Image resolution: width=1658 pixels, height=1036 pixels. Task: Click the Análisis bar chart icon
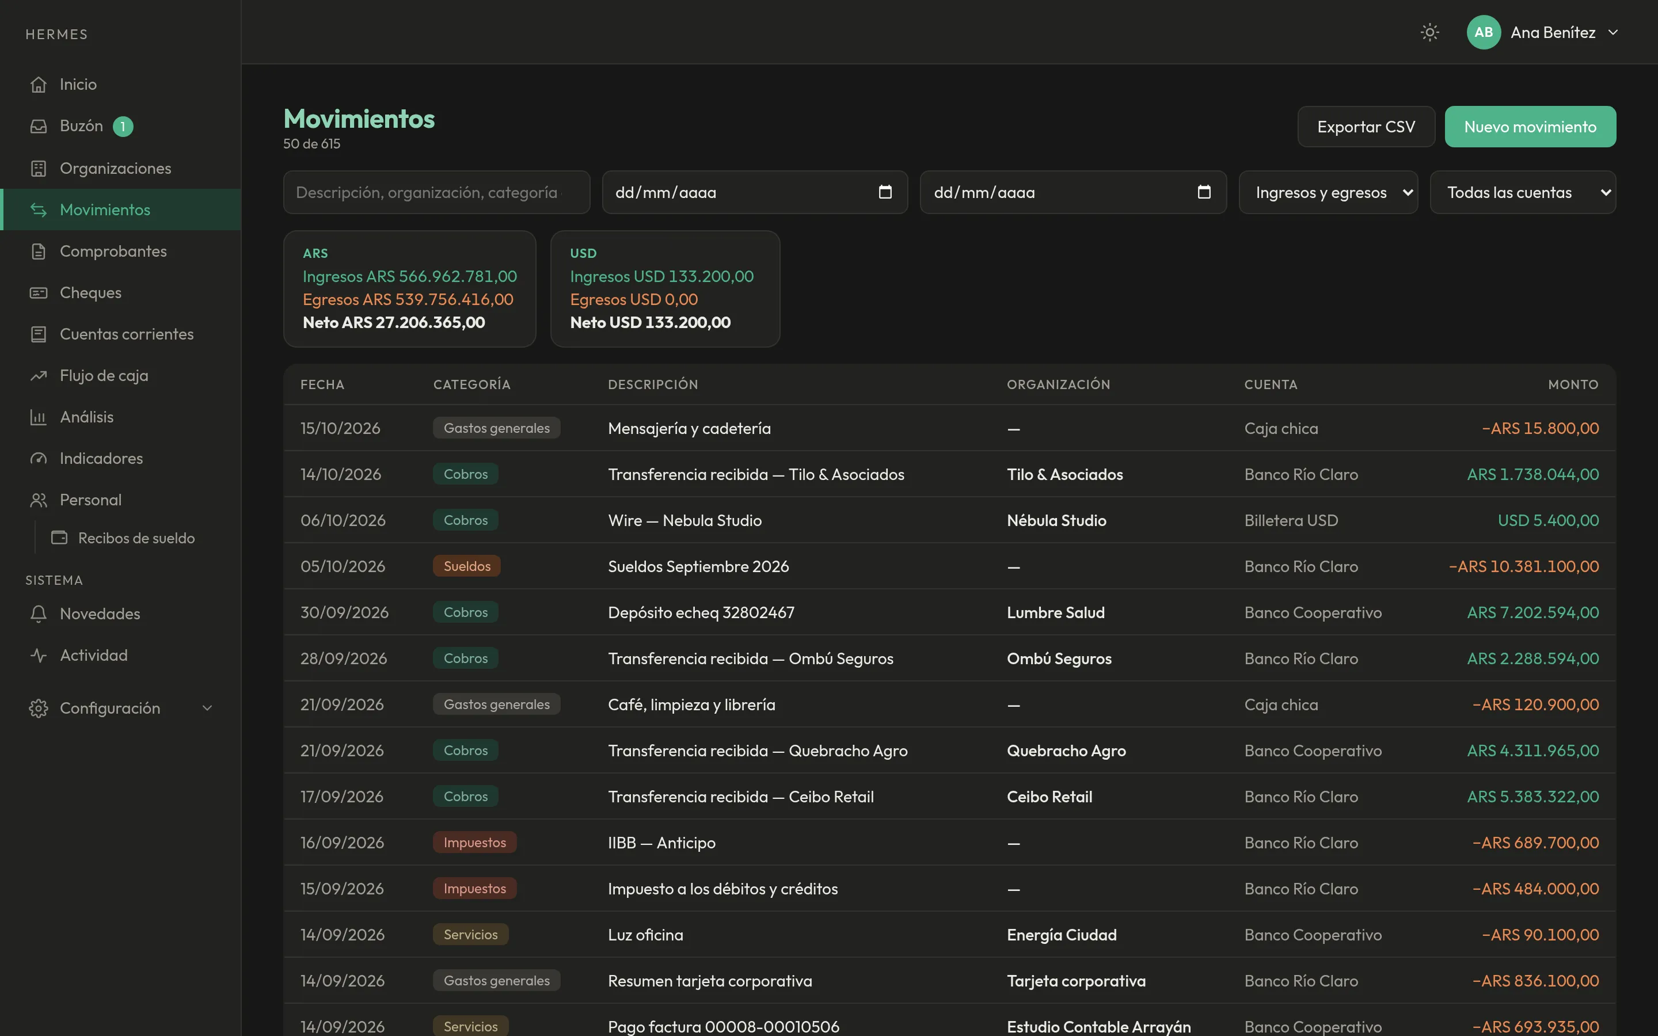pyautogui.click(x=39, y=417)
